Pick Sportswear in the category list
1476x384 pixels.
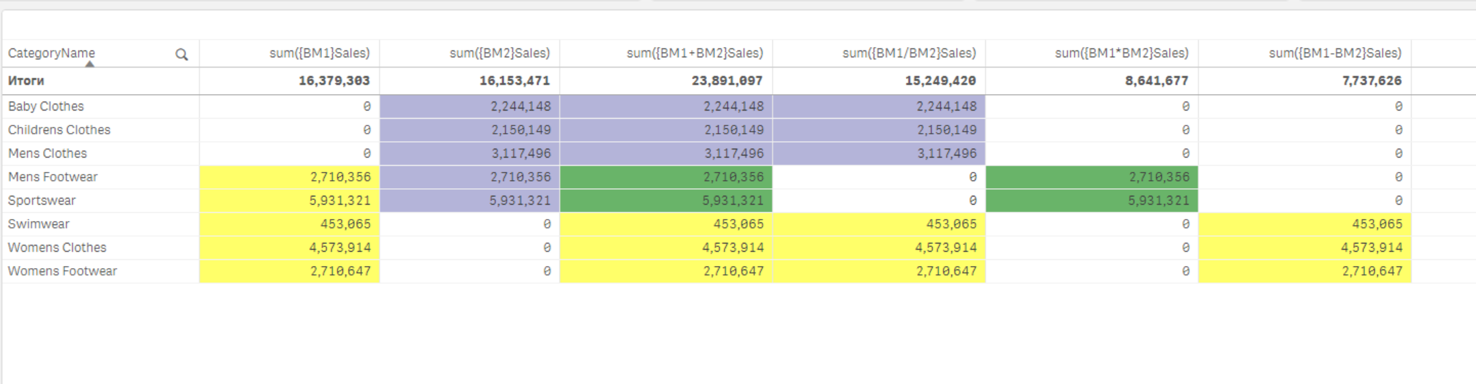[x=42, y=201]
